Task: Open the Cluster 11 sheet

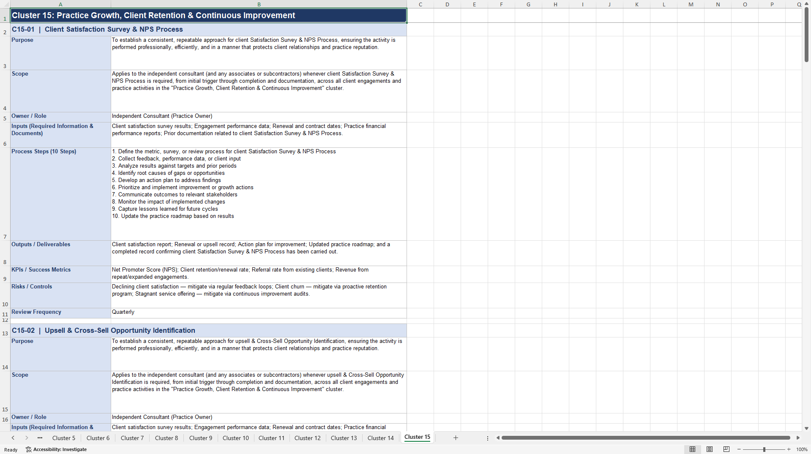Action: (x=272, y=438)
